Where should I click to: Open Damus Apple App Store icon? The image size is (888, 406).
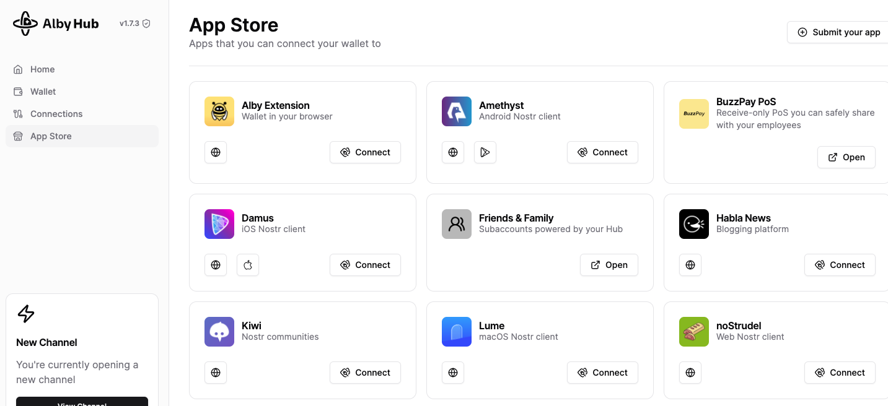tap(248, 265)
